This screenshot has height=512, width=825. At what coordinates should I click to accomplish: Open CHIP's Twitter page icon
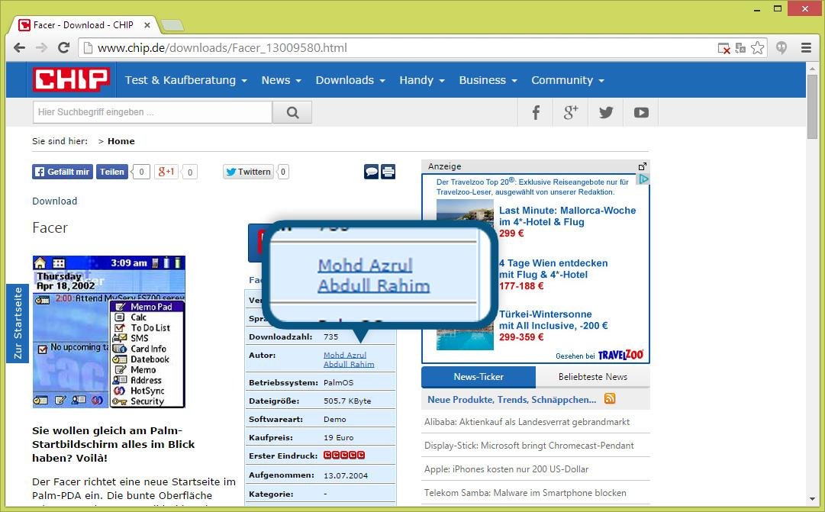606,112
